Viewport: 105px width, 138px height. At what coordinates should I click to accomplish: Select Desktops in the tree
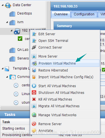point(25,13)
